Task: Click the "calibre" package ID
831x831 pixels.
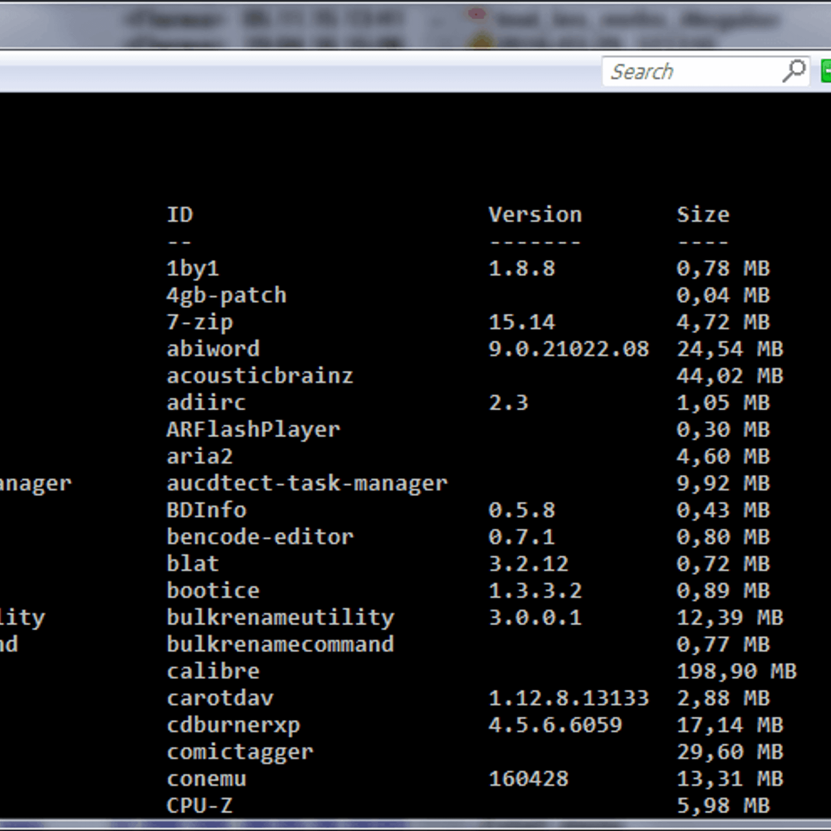Action: pyautogui.click(x=213, y=671)
